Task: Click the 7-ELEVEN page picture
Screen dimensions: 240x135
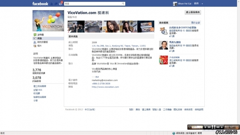Action: point(163,60)
